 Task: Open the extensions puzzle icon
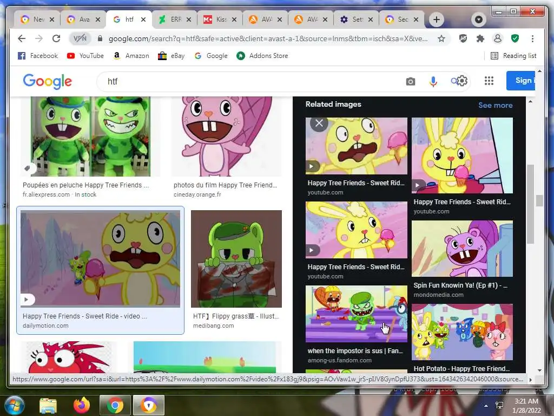point(480,38)
